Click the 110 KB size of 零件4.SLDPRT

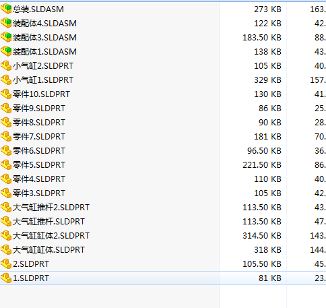267,179
